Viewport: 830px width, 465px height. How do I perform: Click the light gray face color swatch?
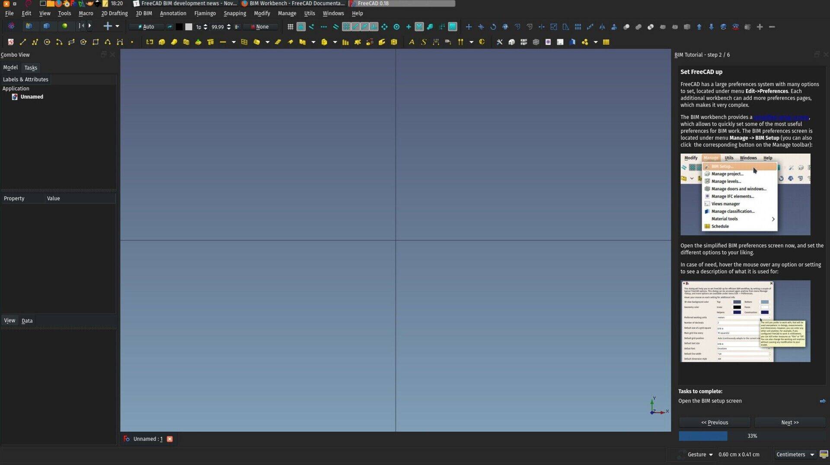coord(188,27)
